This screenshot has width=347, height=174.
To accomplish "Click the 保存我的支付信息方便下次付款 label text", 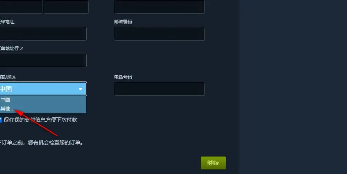I will [40, 120].
